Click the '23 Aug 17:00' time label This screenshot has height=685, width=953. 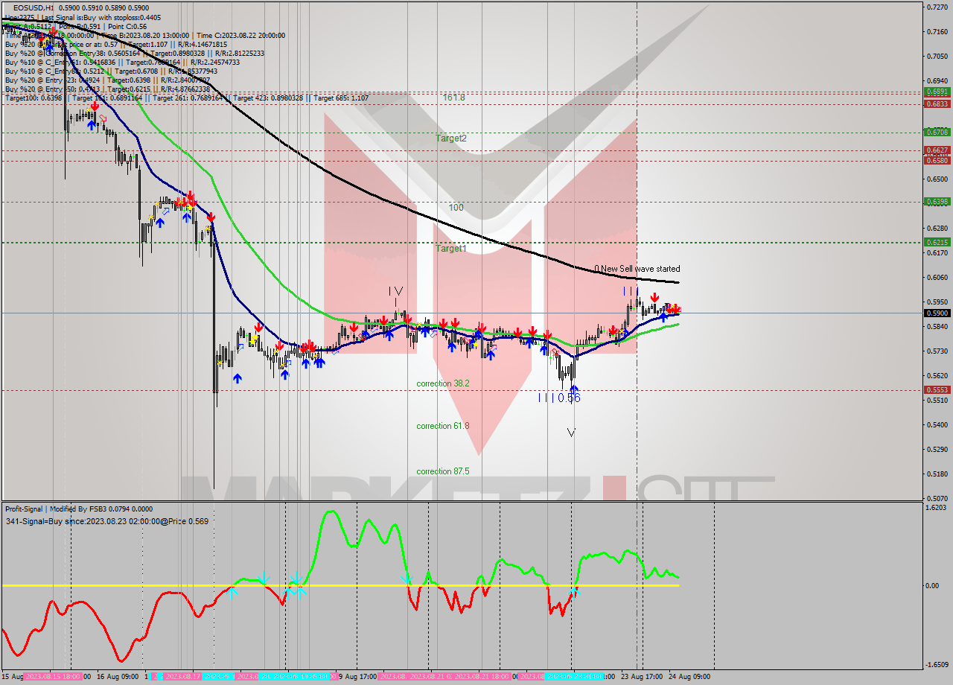point(641,677)
